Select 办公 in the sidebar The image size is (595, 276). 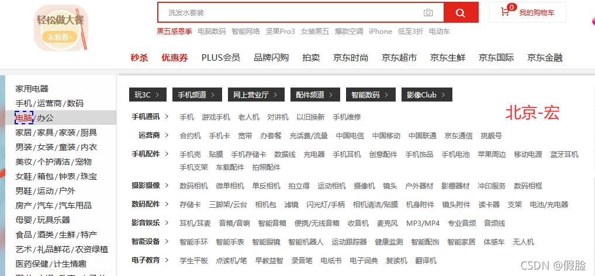(45, 118)
